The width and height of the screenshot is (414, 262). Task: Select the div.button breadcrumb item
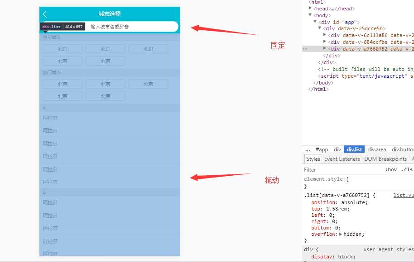tap(403, 150)
